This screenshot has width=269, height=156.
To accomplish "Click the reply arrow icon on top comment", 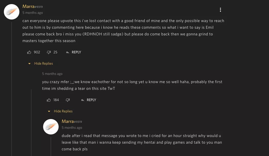I will pos(68,52).
